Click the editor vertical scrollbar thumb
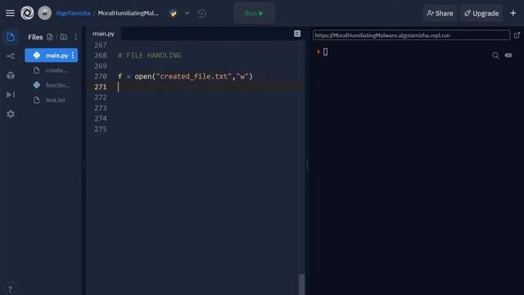The height and width of the screenshot is (295, 524). [302, 284]
